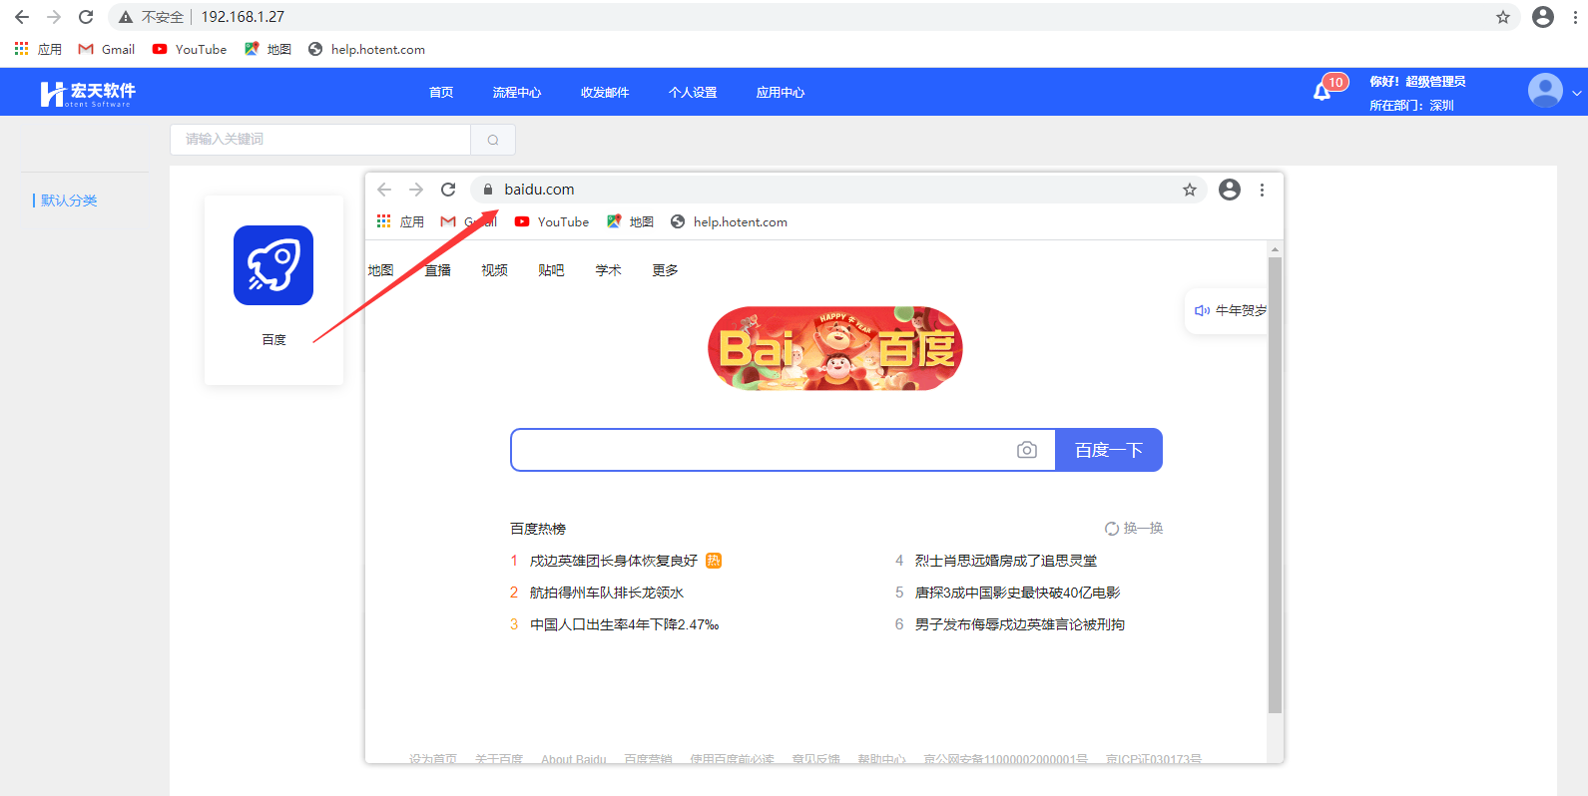Open Baidu's 学术 navigation link
1588x796 pixels.
point(608,270)
